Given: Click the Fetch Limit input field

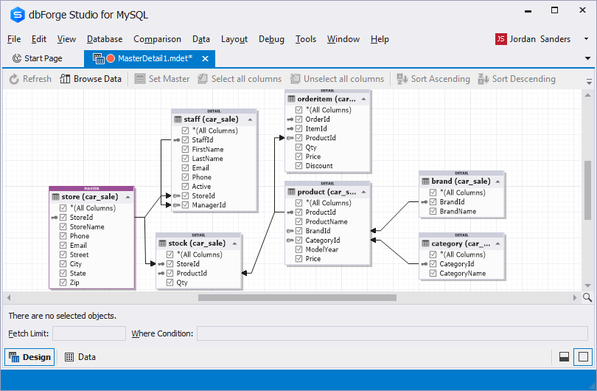Looking at the screenshot, I should click(x=89, y=333).
